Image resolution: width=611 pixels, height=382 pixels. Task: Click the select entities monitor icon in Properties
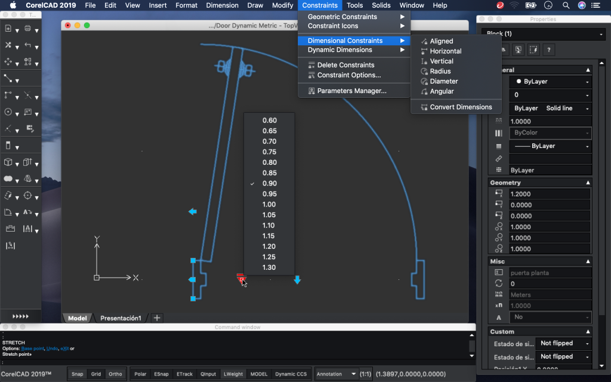coord(519,50)
